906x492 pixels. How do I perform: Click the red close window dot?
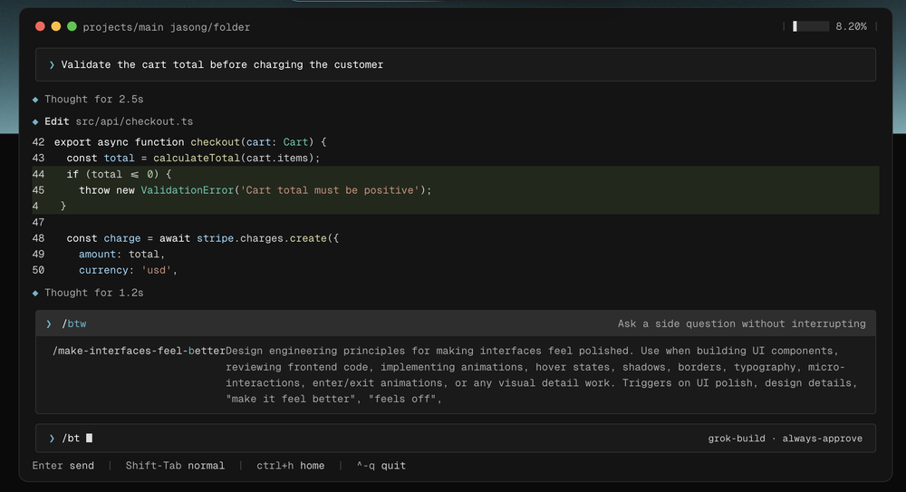click(x=40, y=26)
